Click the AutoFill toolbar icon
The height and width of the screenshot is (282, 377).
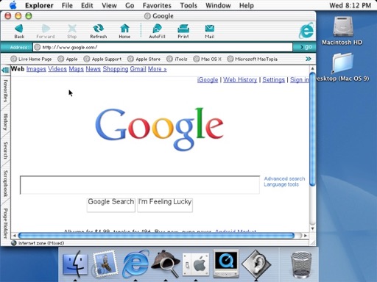click(157, 29)
